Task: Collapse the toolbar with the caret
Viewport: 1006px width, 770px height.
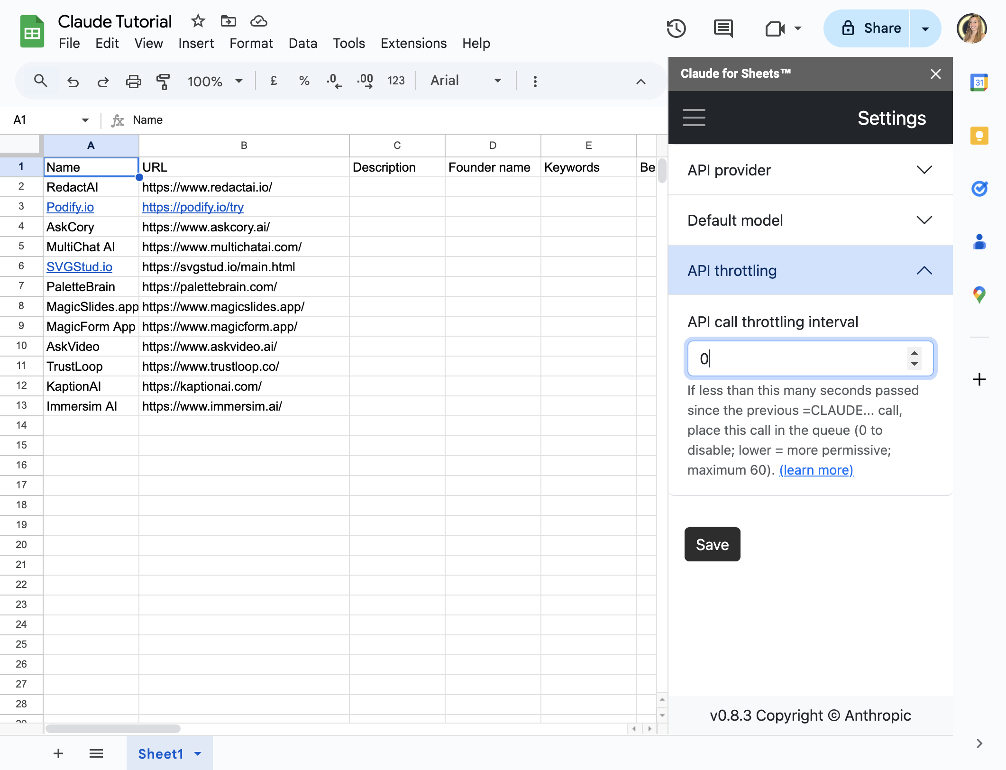Action: pos(640,82)
